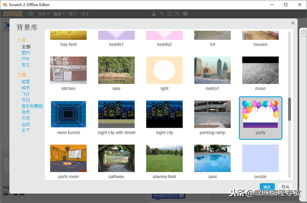Select the shrink sprite tool
This screenshot has width=307, height=203.
(x=177, y=13)
